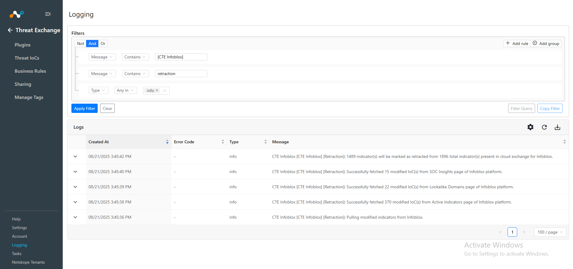Toggle the Not filter operator

pyautogui.click(x=81, y=43)
